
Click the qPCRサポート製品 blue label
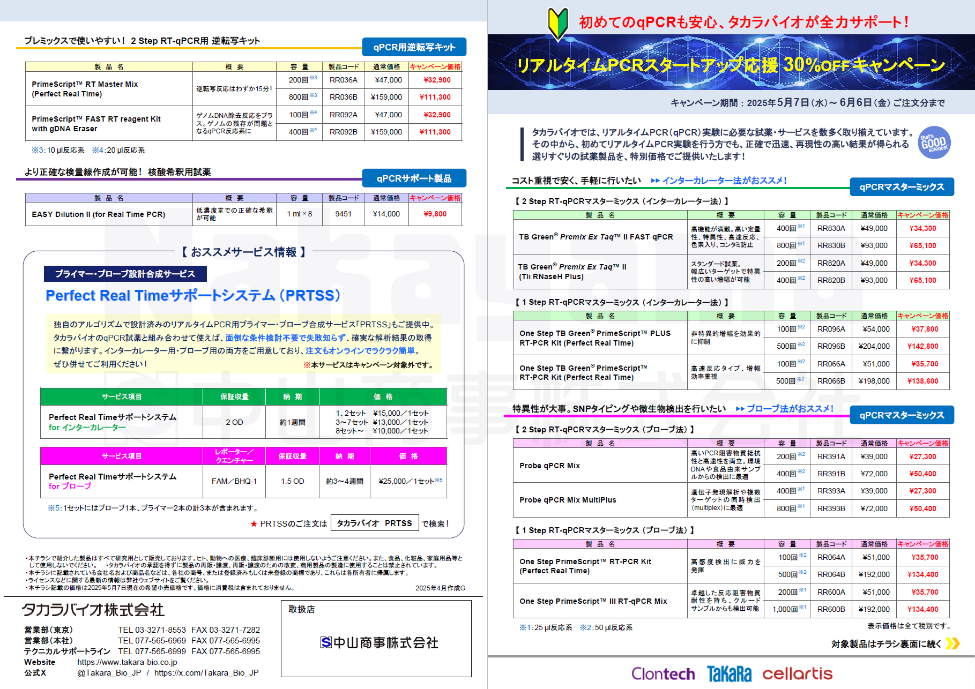pos(414,178)
